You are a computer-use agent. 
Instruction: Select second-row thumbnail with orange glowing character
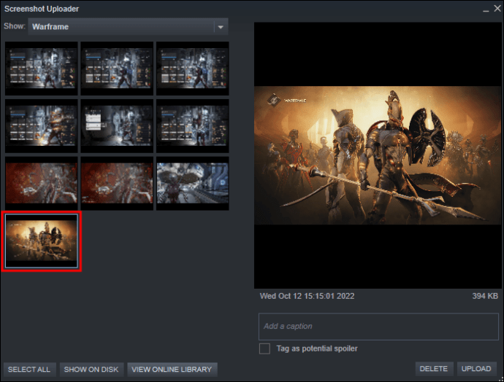click(x=42, y=125)
